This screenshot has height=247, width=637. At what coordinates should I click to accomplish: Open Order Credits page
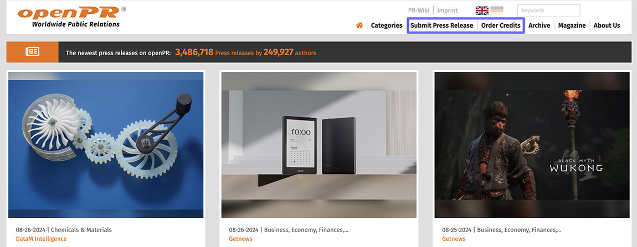(x=501, y=25)
